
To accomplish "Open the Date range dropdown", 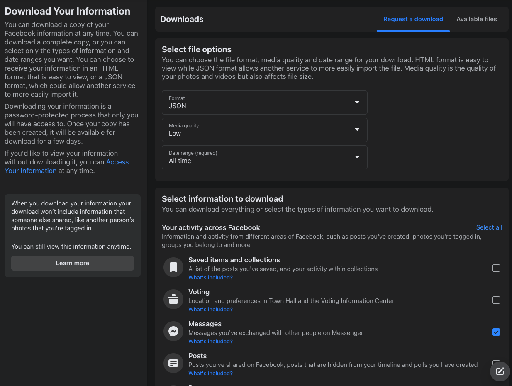I will 265,157.
